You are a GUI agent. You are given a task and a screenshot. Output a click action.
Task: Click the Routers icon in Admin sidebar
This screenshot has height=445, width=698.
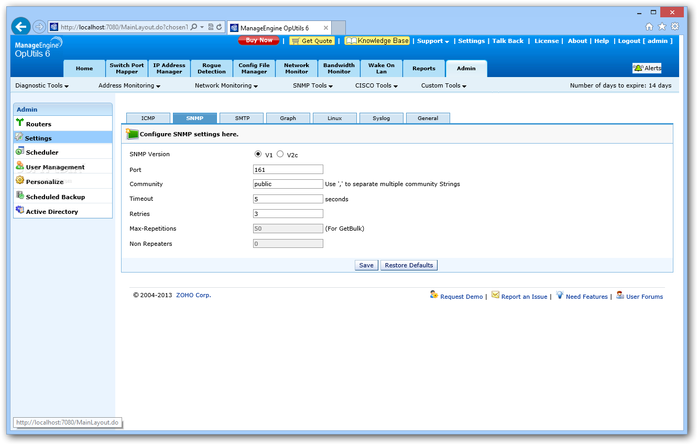click(x=20, y=123)
